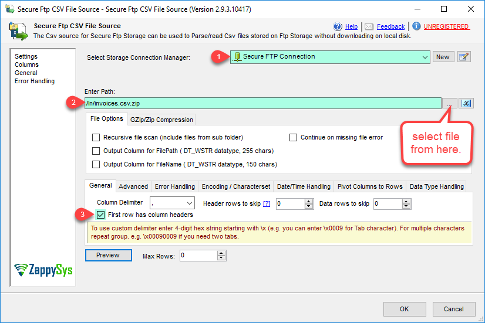Switch to the File Options tab

click(x=107, y=118)
